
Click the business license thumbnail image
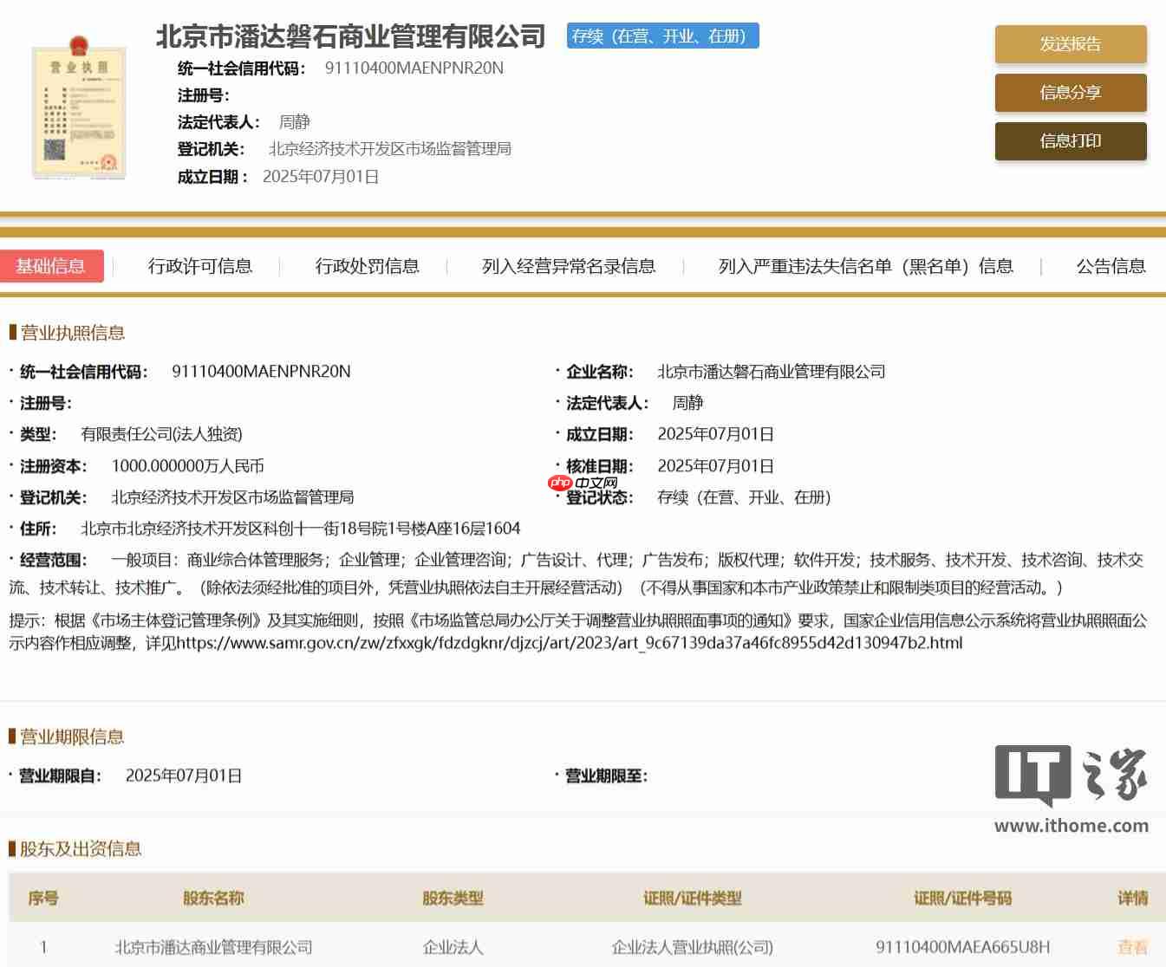[x=78, y=111]
